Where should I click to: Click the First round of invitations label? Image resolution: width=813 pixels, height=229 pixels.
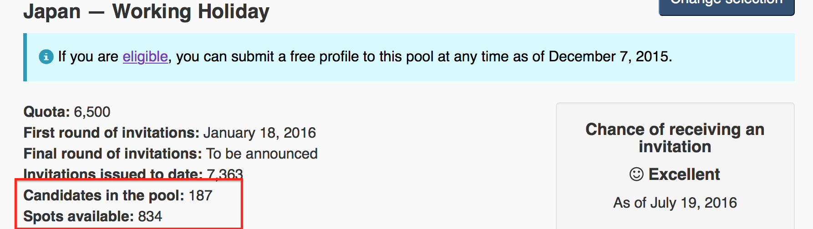coord(112,133)
